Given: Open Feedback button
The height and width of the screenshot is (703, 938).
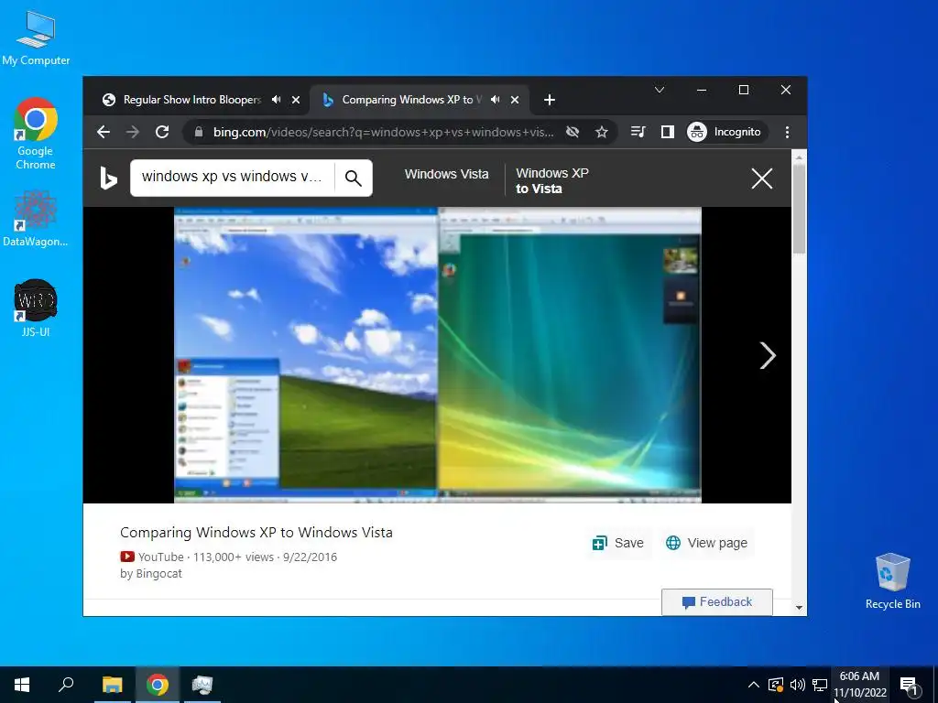Looking at the screenshot, I should 716,602.
